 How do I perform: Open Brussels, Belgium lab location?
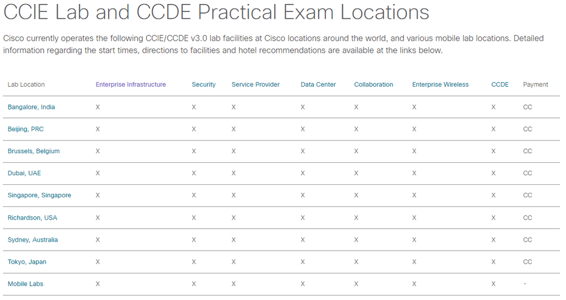tap(33, 151)
